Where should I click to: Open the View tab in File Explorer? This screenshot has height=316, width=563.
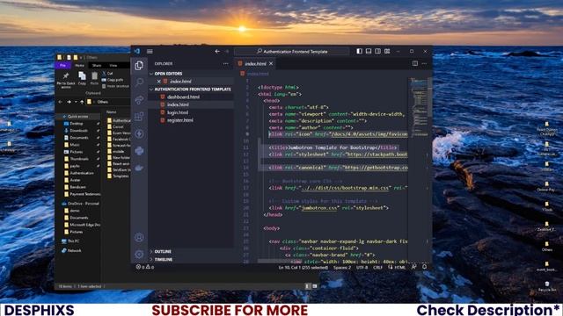pyautogui.click(x=113, y=65)
